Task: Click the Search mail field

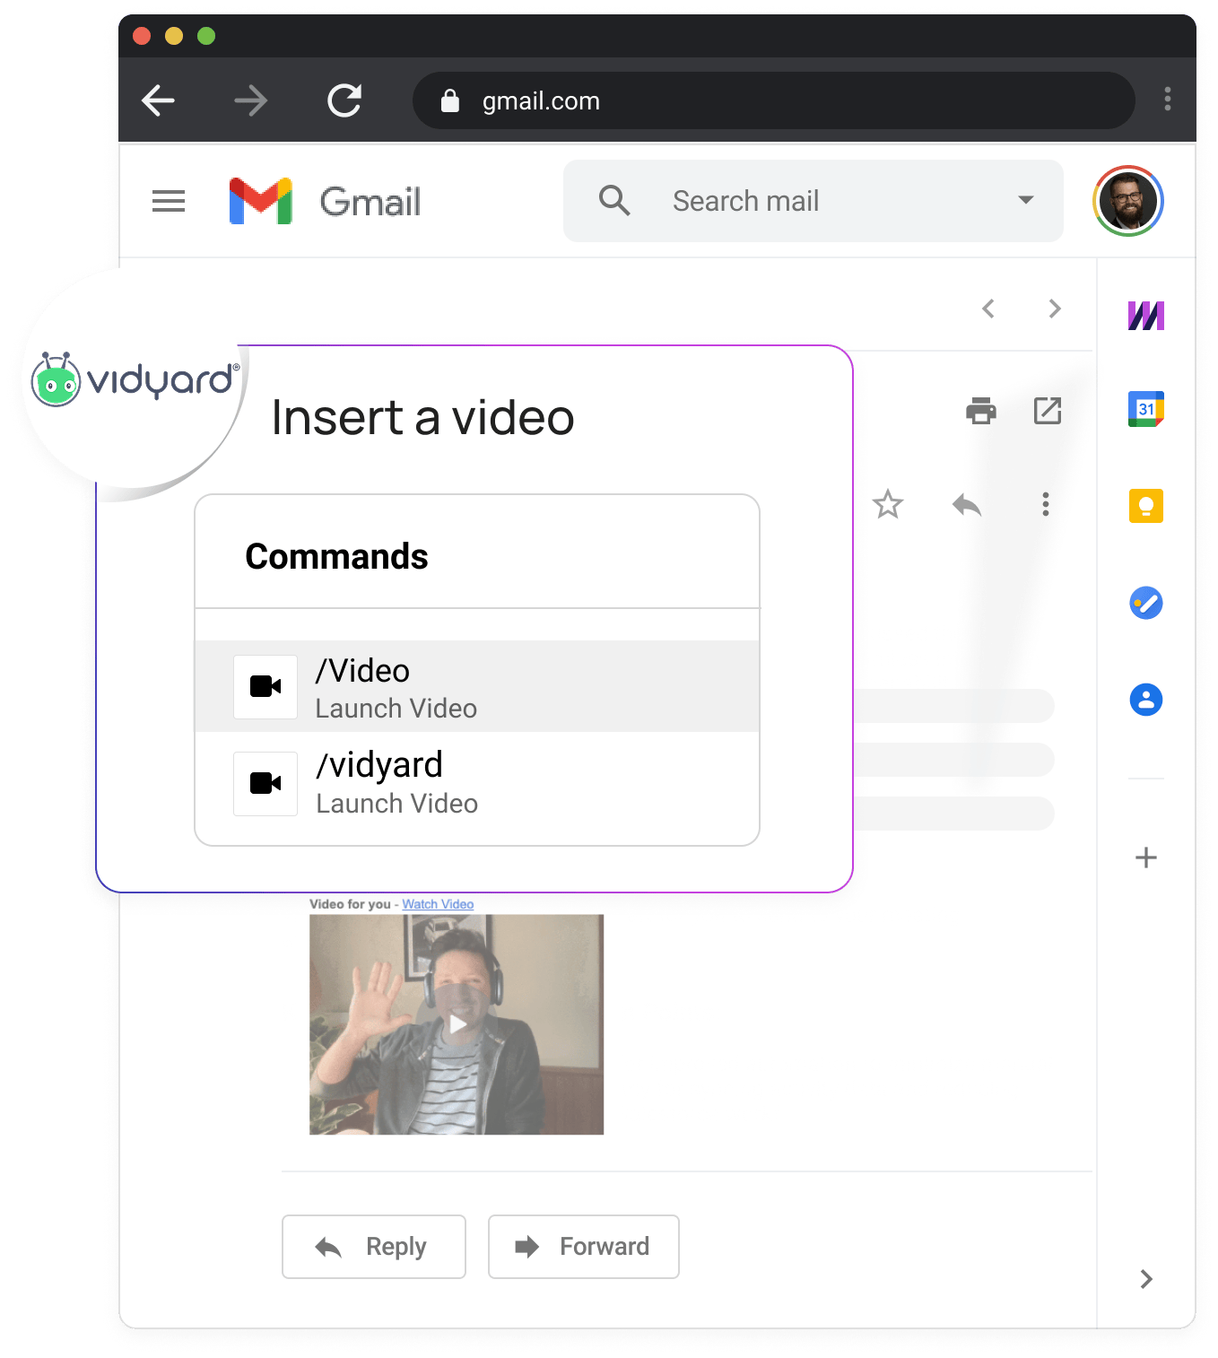Action: (x=813, y=201)
